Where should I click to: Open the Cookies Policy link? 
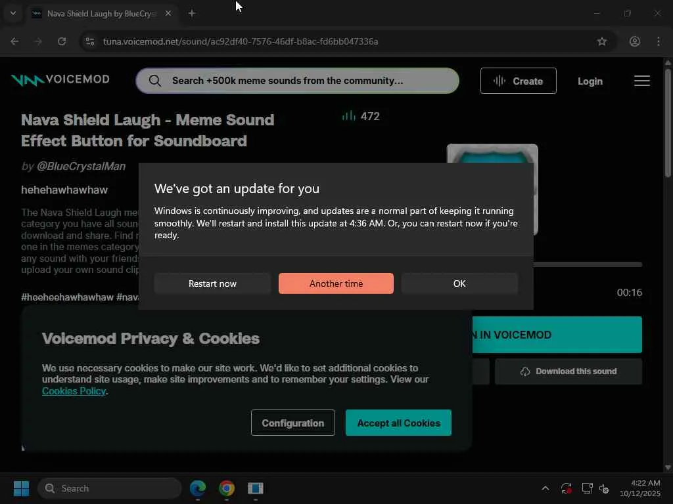pos(74,391)
